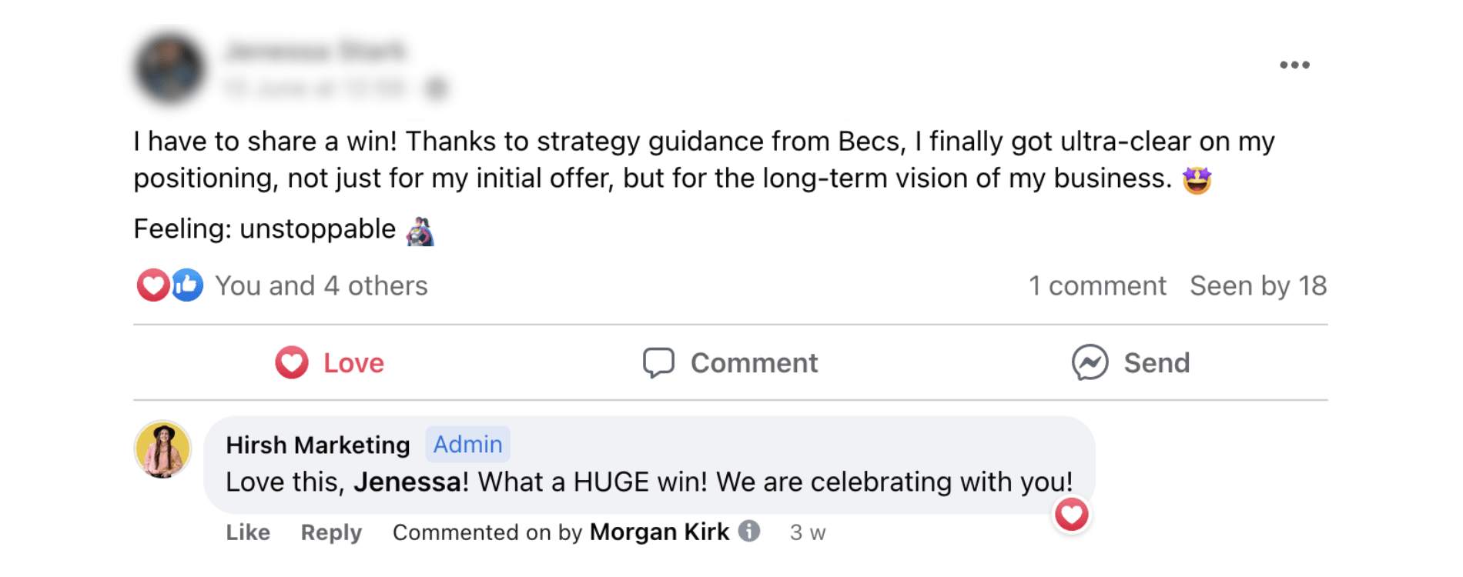The height and width of the screenshot is (577, 1463).
Task: Click the red heart reaction summary icon
Action: pyautogui.click(x=152, y=285)
